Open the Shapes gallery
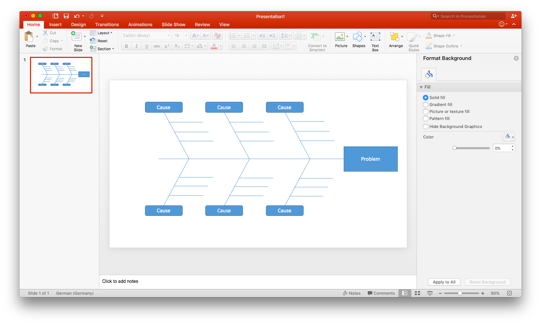The height and width of the screenshot is (325, 541). 359,38
